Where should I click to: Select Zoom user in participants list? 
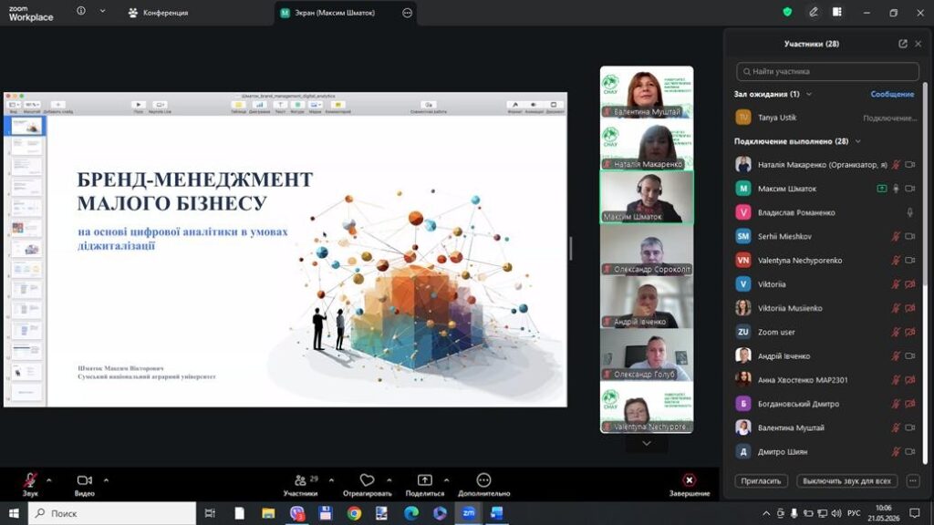825,332
